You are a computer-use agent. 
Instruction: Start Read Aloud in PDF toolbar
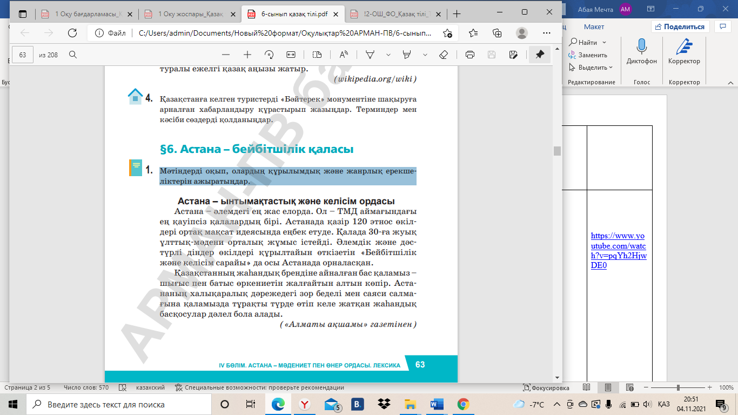344,55
